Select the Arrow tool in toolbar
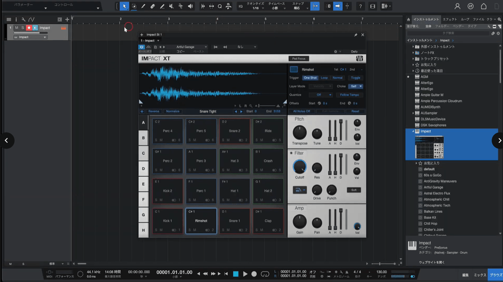The image size is (503, 282). tap(124, 6)
